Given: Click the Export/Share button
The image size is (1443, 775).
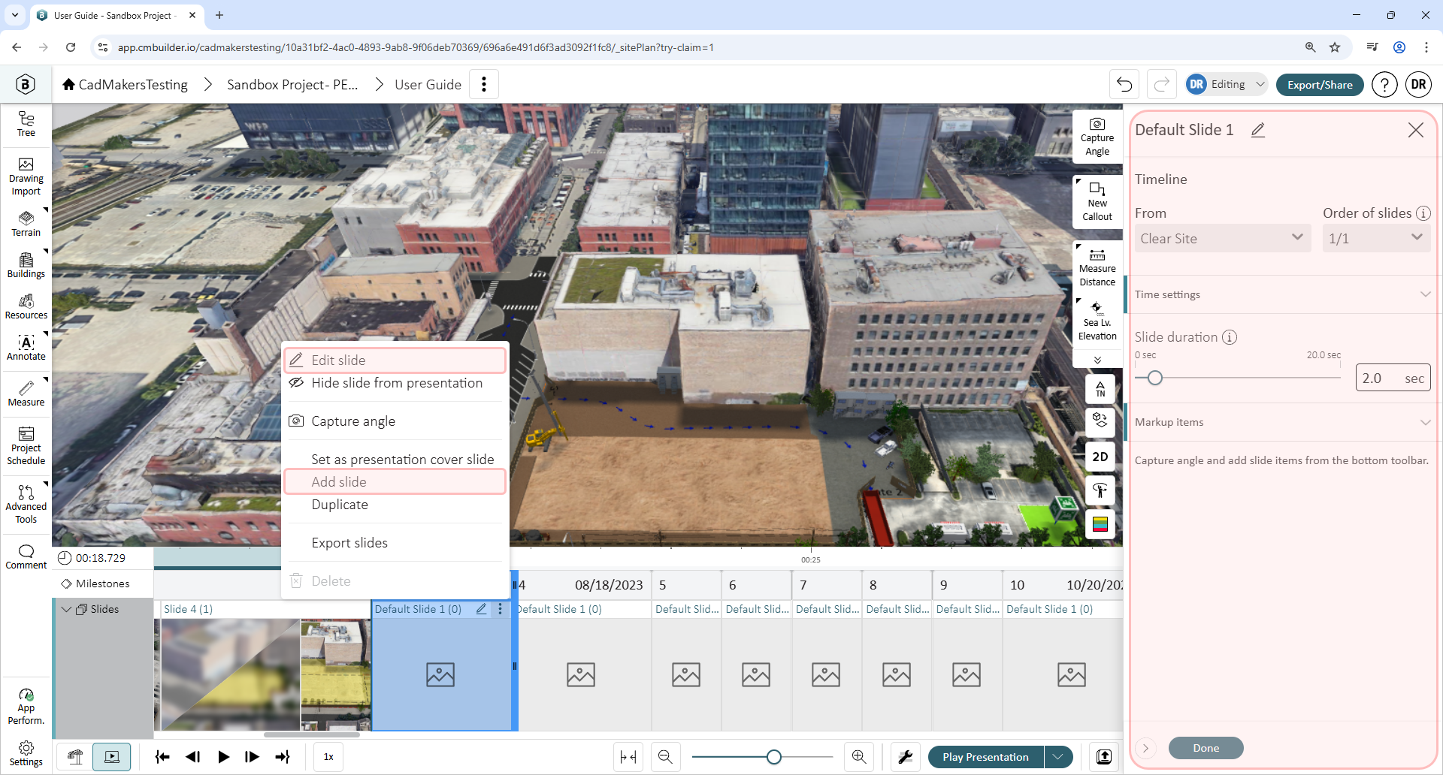Looking at the screenshot, I should [x=1320, y=84].
